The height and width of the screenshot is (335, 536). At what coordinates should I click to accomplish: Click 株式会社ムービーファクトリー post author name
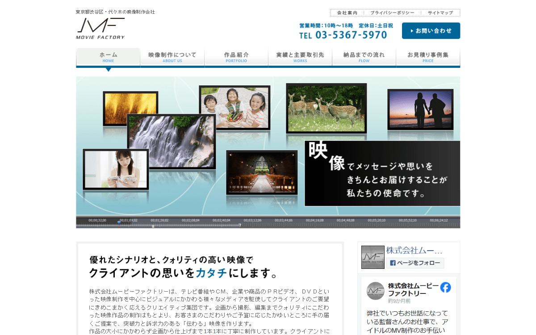[413, 289]
